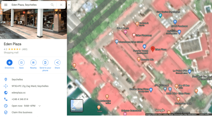Click plus code 9F5G+PC Zig Zag Ward
Screen dimensions: 212x117
tap(30, 86)
